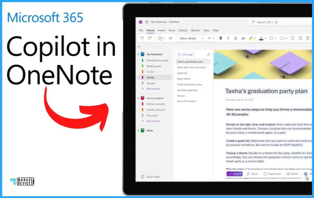Click the bulleted list icon
Viewport: 314px width, 198px height.
click(272, 38)
